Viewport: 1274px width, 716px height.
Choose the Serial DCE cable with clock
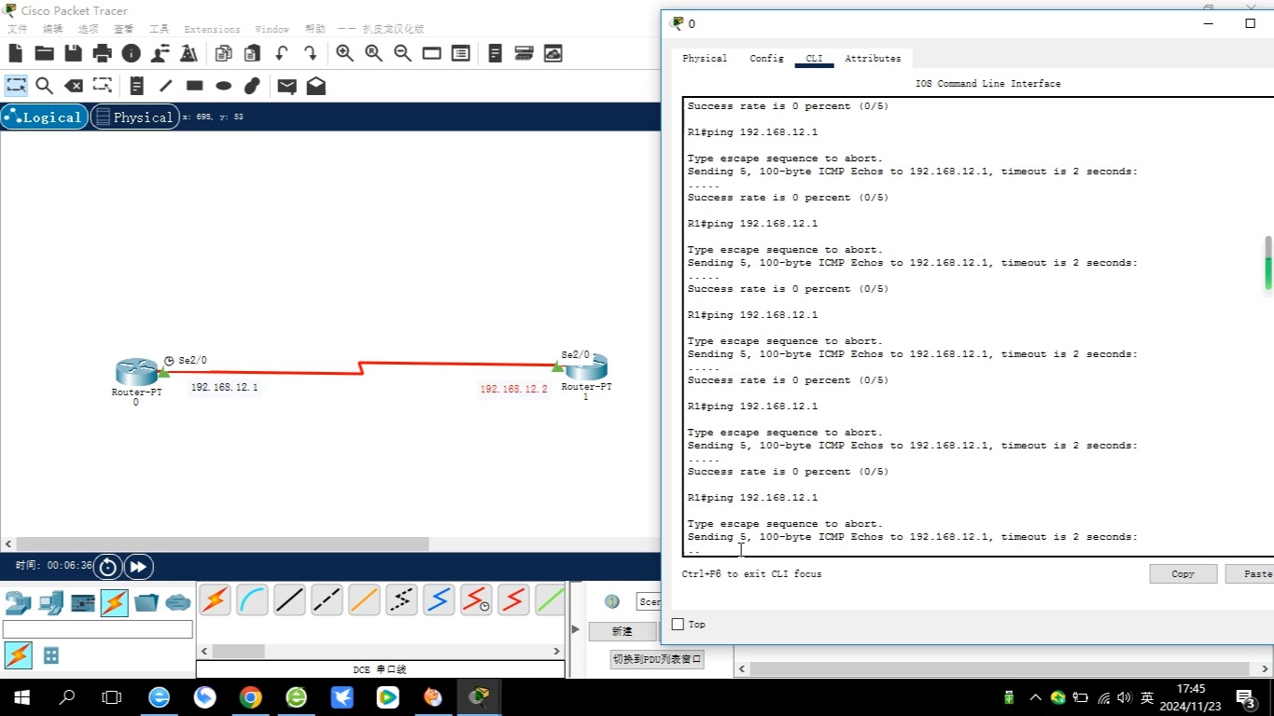[476, 599]
